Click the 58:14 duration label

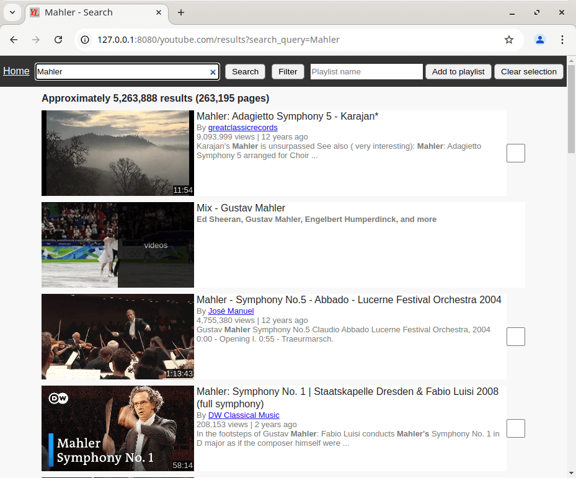point(182,466)
